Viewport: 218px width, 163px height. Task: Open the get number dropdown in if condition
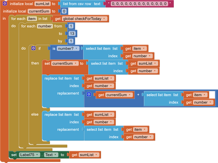tap(150, 56)
